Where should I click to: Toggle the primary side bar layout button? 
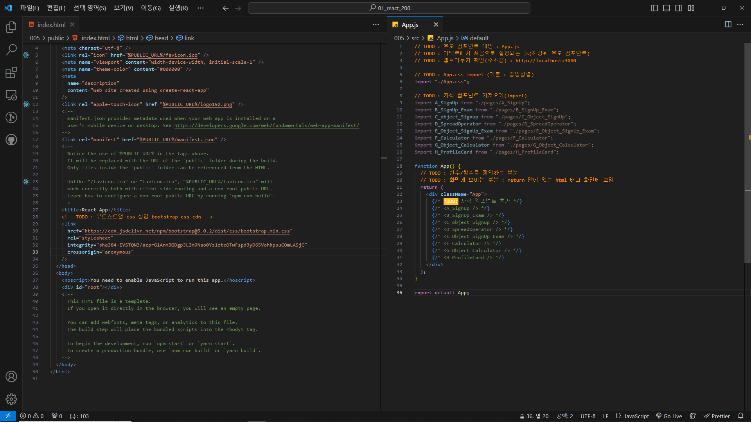(x=654, y=8)
